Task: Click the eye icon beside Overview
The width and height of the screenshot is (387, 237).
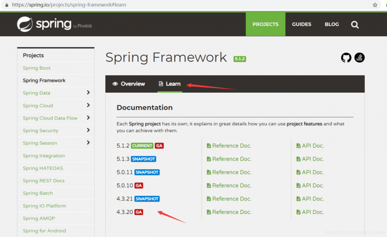Action: coord(115,84)
